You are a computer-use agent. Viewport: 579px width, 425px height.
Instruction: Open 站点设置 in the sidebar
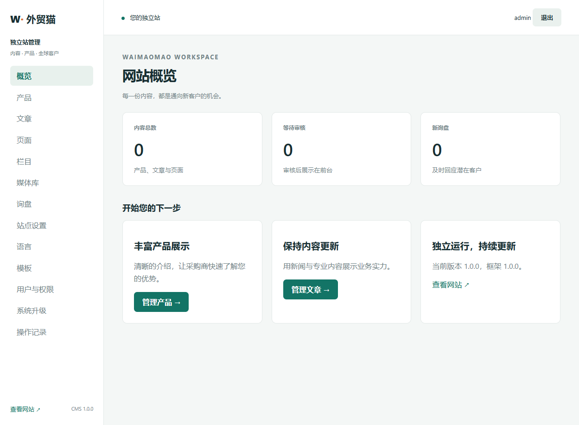[x=51, y=226]
